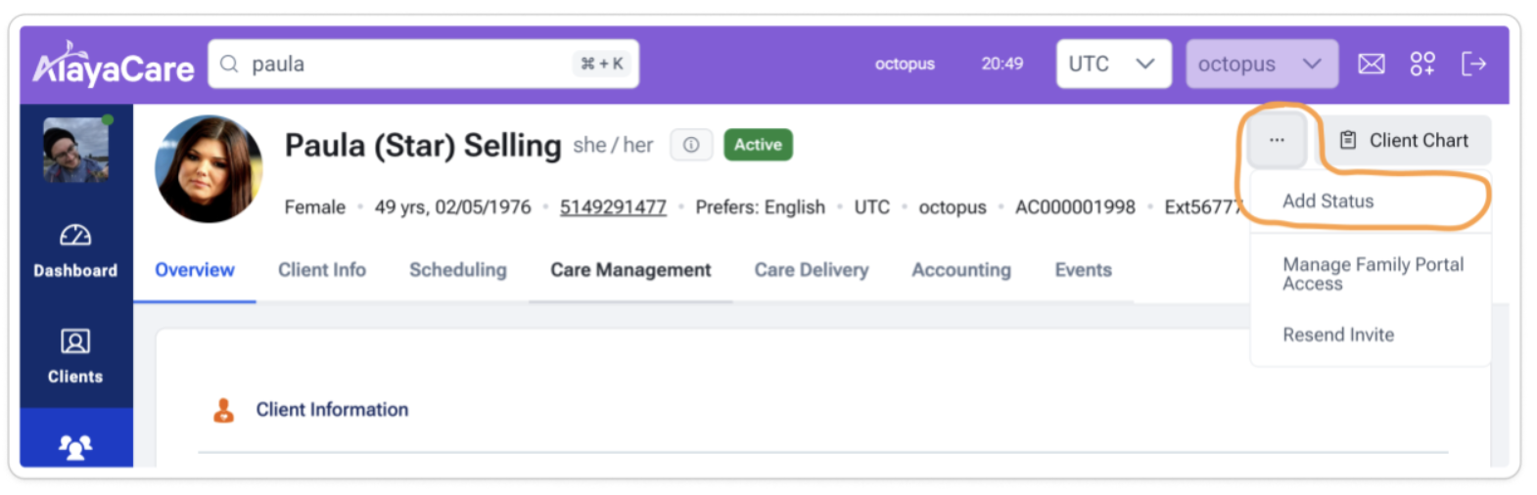This screenshot has height=495, width=1537.
Task: Open Clients from the sidebar
Action: click(75, 356)
